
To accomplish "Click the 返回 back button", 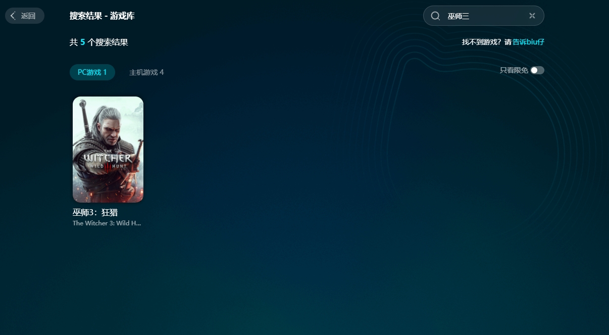I will pyautogui.click(x=25, y=16).
